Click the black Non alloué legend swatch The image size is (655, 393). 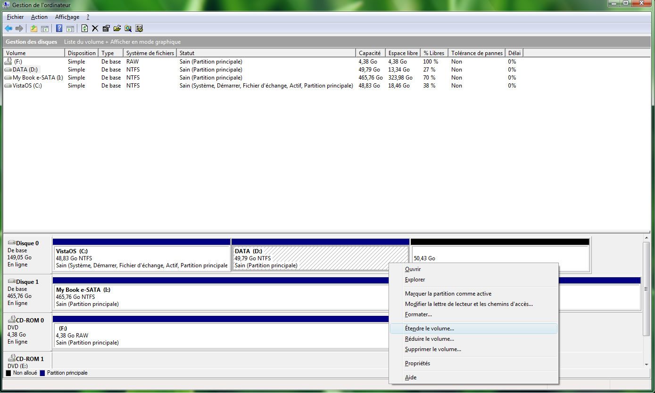click(8, 373)
